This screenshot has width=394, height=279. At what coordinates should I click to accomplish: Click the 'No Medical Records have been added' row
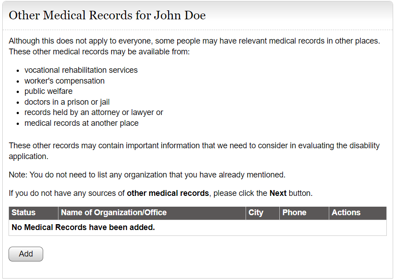(x=83, y=227)
